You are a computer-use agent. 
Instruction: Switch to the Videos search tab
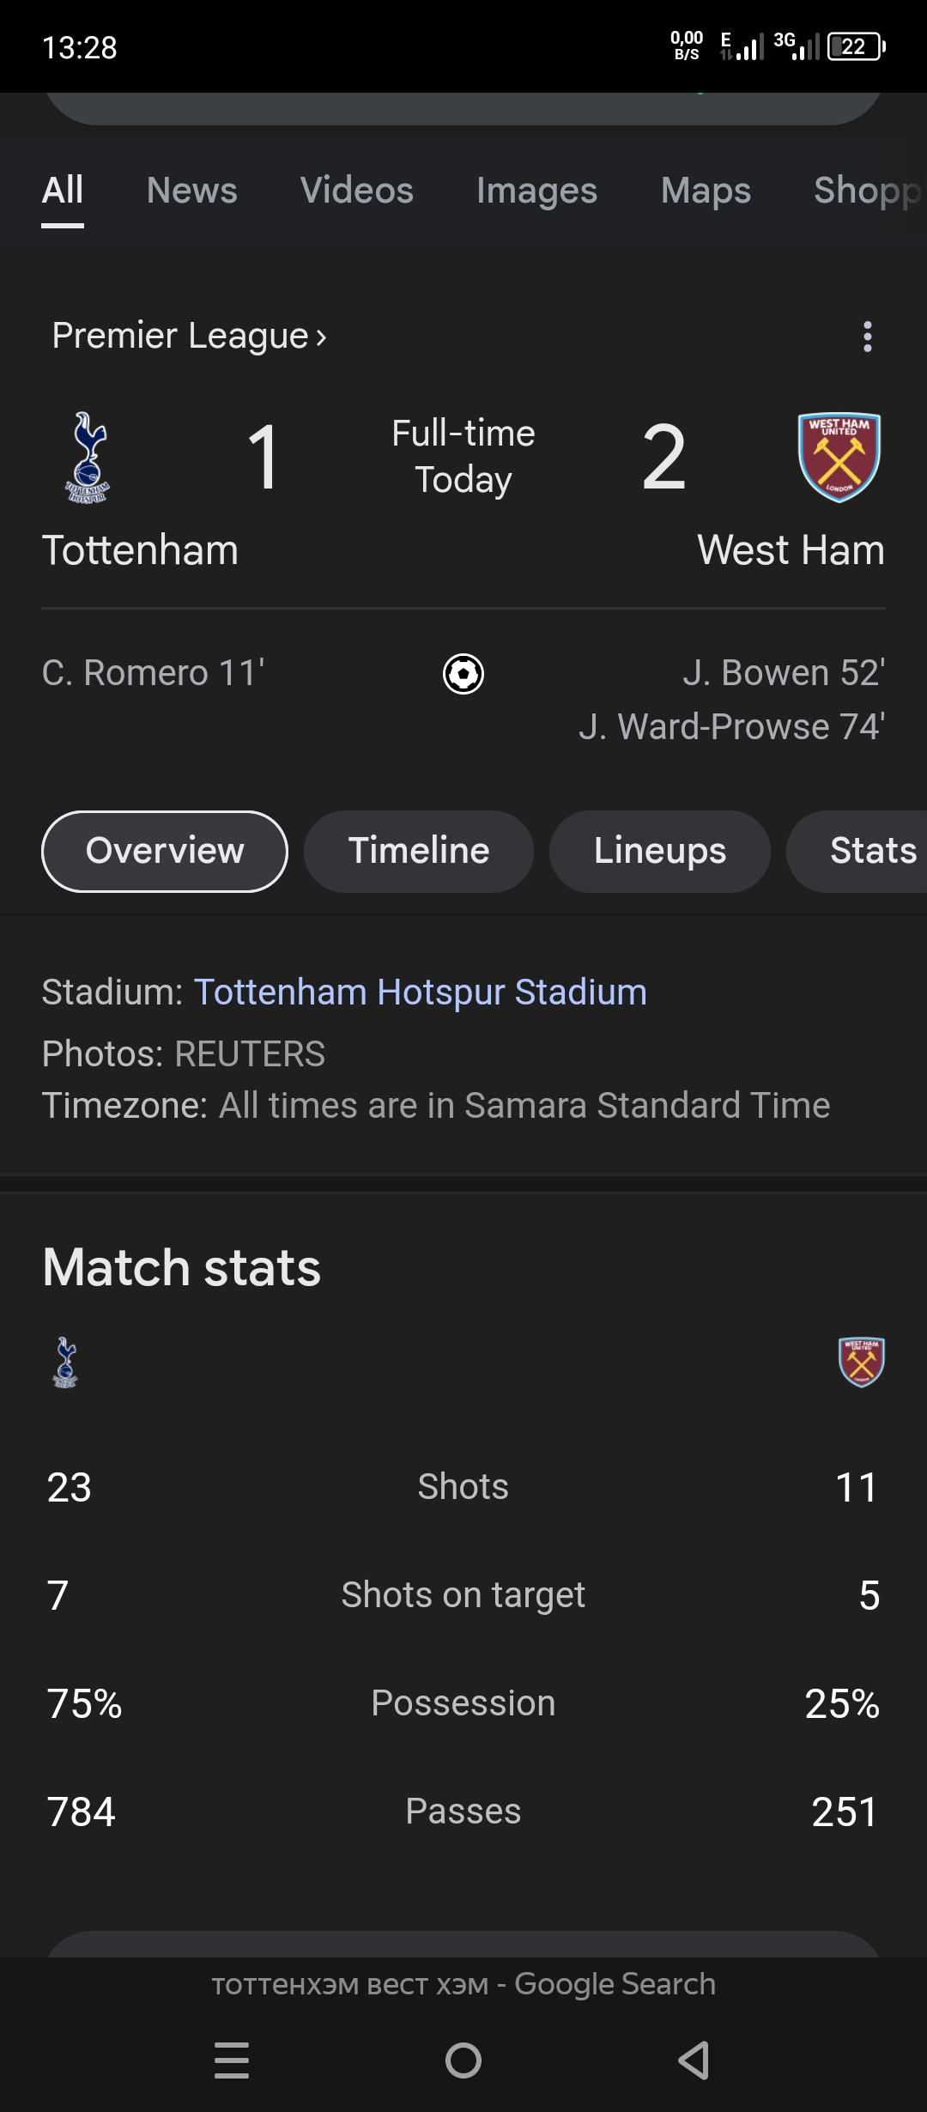pos(357,191)
